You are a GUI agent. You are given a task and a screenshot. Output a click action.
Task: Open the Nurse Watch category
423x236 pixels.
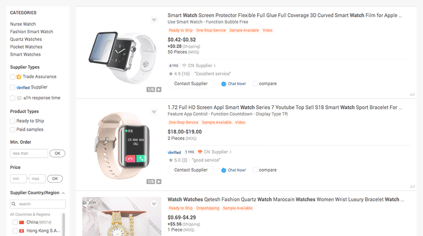[23, 24]
